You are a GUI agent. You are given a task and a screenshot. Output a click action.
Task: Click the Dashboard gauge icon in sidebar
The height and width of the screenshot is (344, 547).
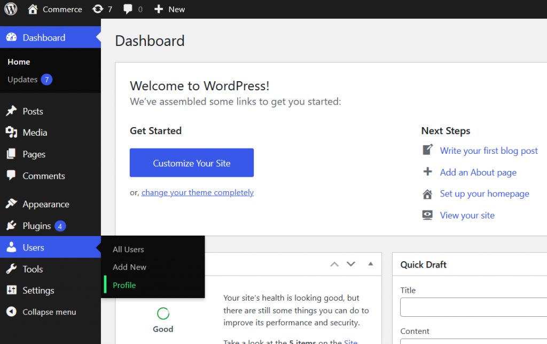click(12, 37)
